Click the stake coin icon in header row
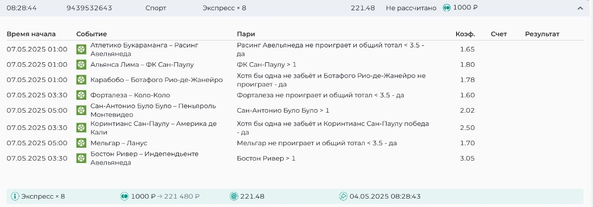The image size is (593, 207). (x=447, y=8)
